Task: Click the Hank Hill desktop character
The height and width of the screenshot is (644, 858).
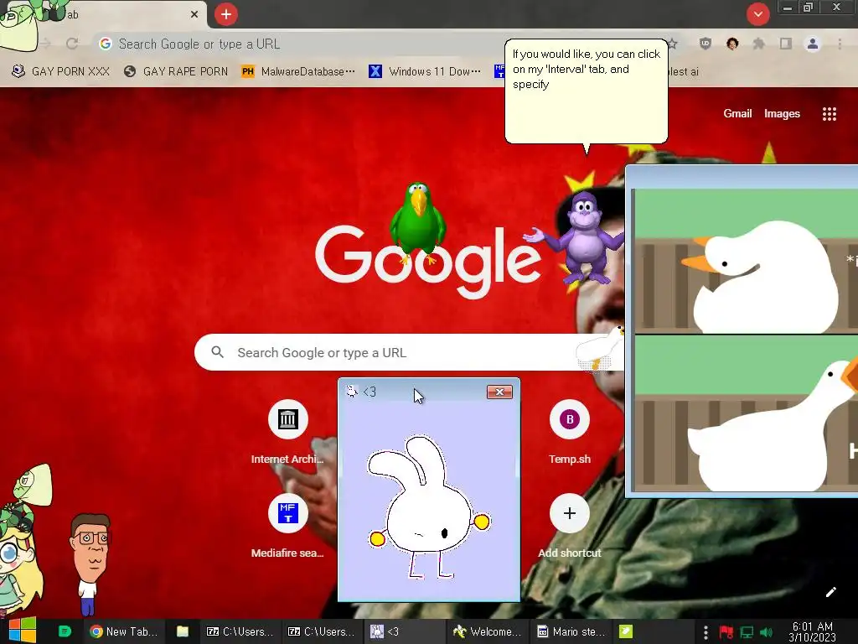Action: click(x=90, y=563)
